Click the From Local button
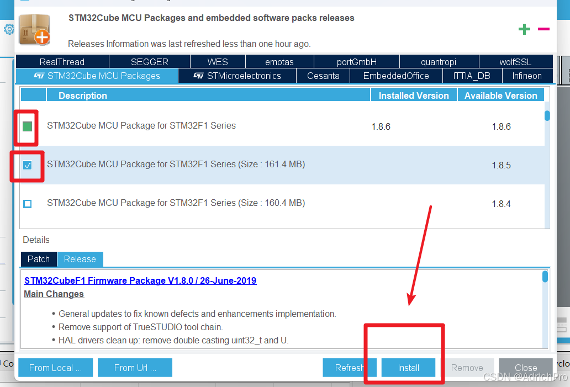This screenshot has height=387, width=570. pyautogui.click(x=55, y=368)
